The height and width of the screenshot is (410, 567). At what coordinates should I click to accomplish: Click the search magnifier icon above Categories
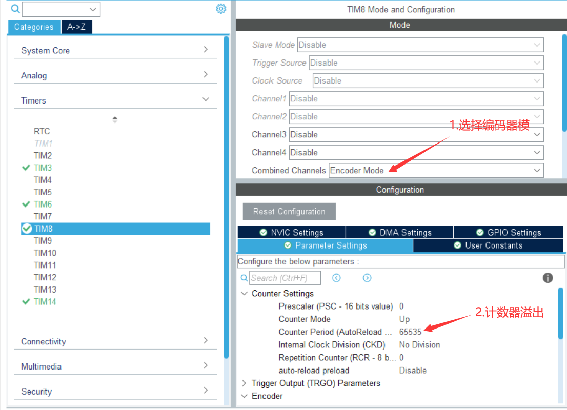click(15, 8)
